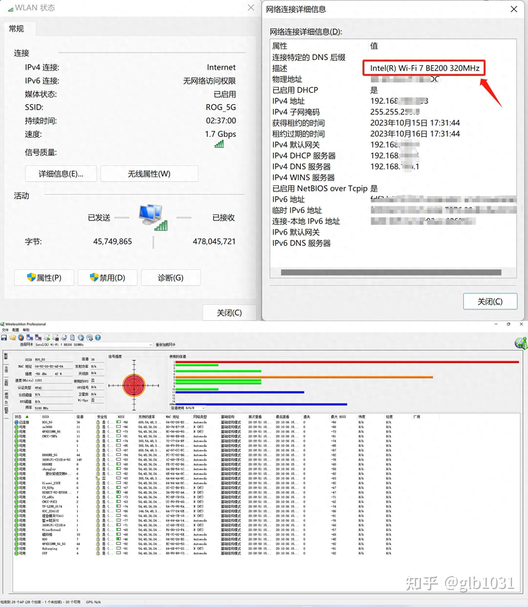Click the purple networked computers toolbar icon
Image resolution: width=528 pixels, height=607 pixels.
38,338
